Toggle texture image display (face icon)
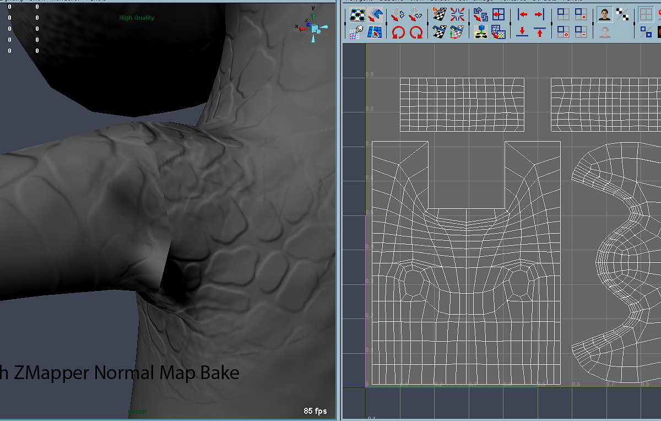The height and width of the screenshot is (421, 661). (605, 15)
